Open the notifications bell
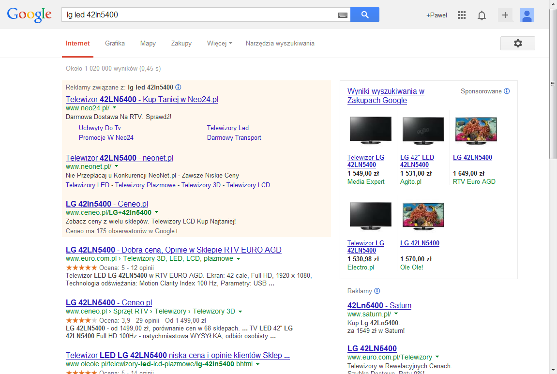Screen dimensions: 557x374 click(482, 15)
